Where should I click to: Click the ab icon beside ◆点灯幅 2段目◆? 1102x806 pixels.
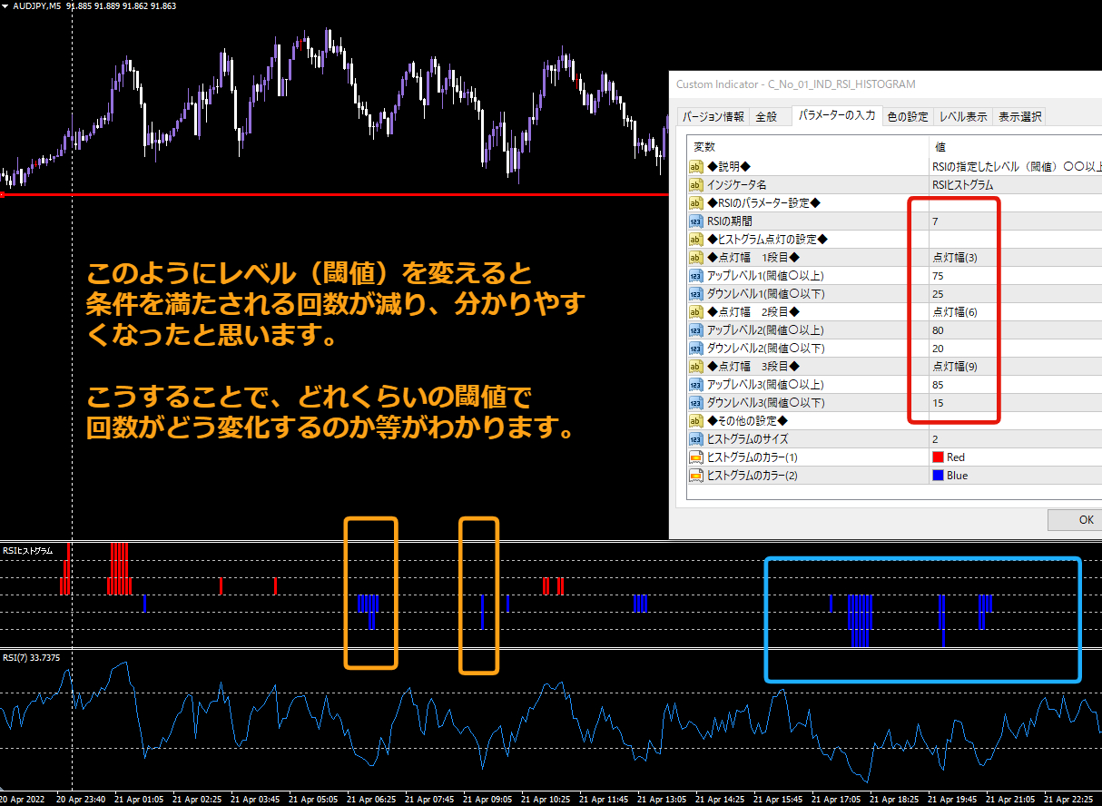pos(696,311)
